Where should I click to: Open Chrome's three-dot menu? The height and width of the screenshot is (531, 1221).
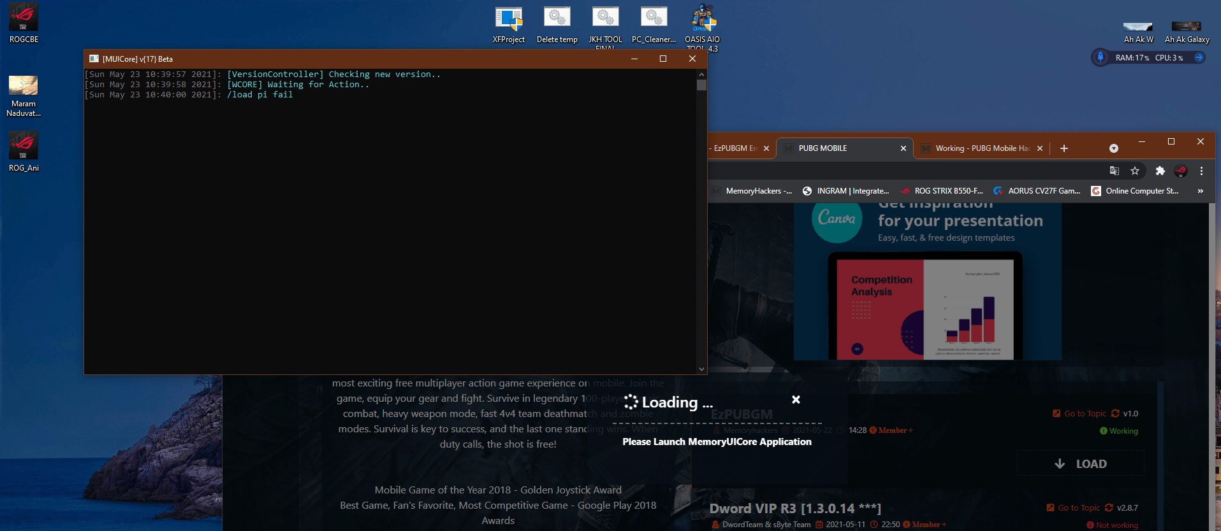click(1201, 171)
